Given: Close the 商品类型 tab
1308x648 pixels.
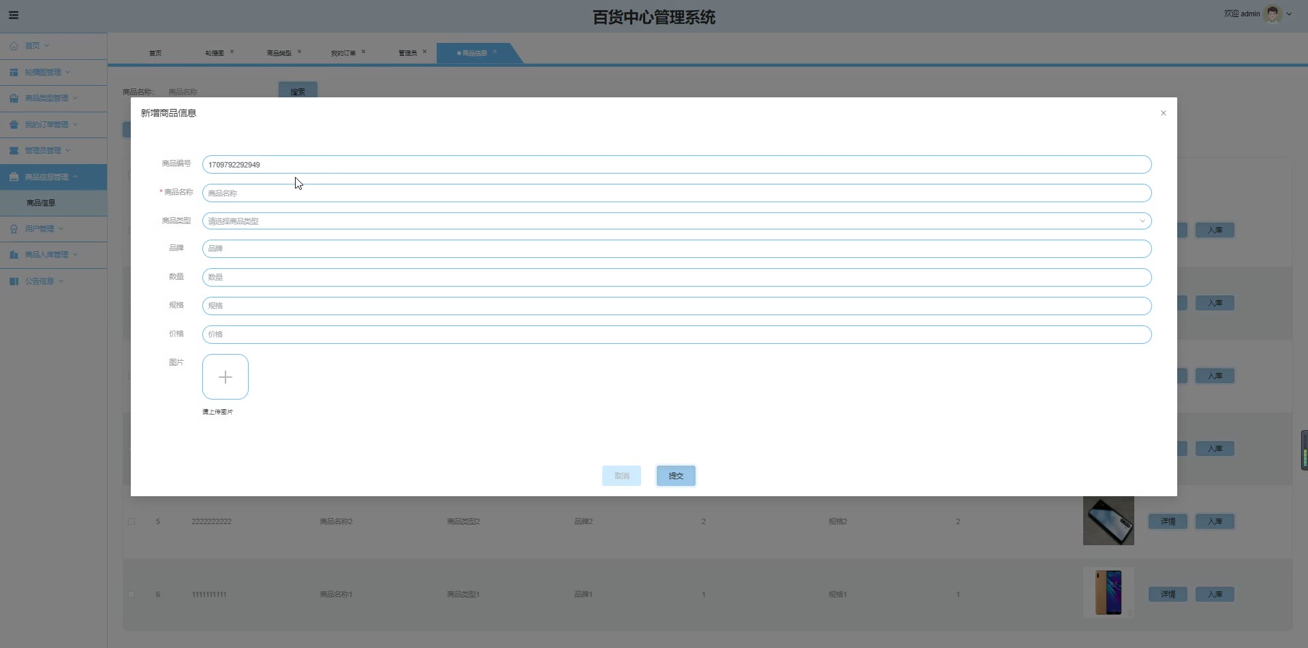Looking at the screenshot, I should tap(299, 52).
